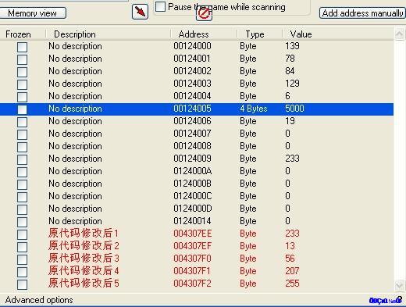
Task: Click value 207 of address 004307F1
Action: pyautogui.click(x=292, y=271)
